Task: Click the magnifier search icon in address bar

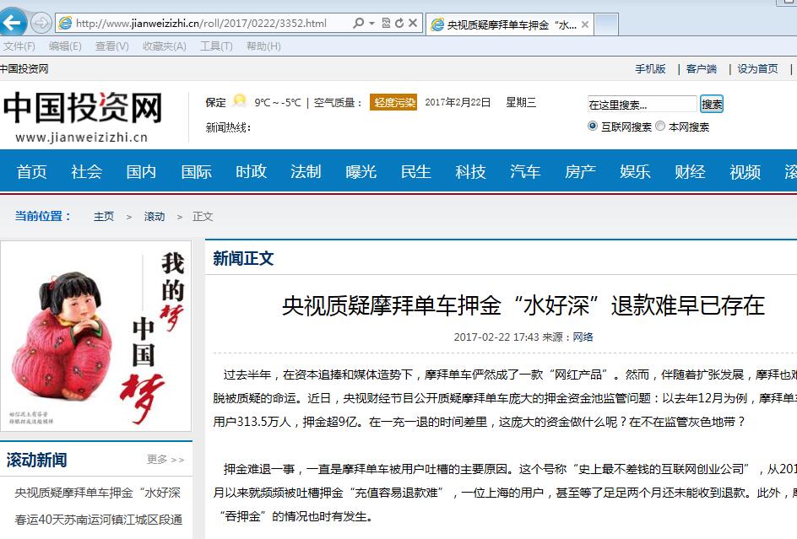Action: [358, 23]
